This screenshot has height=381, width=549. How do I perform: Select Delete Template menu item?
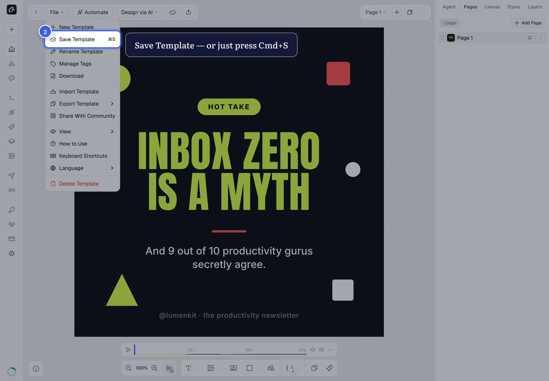coord(83,184)
